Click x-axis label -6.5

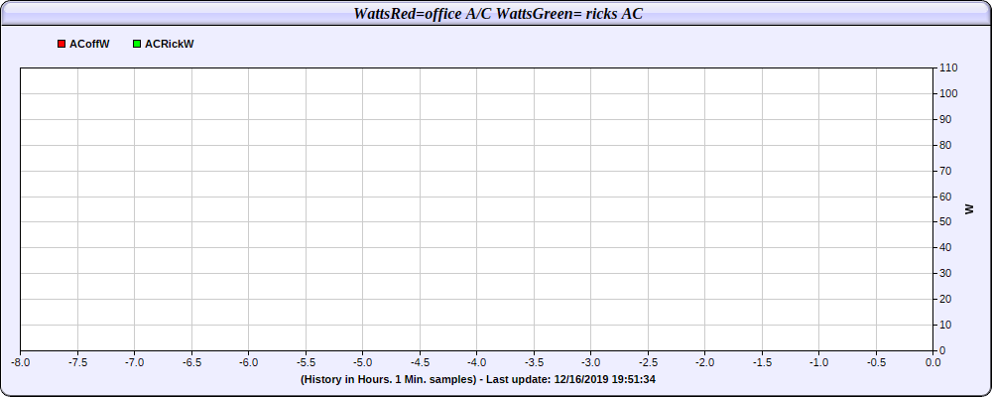click(x=191, y=363)
